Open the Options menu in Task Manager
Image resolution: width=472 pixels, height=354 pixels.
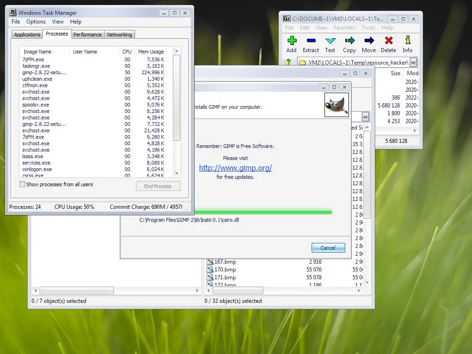click(36, 22)
